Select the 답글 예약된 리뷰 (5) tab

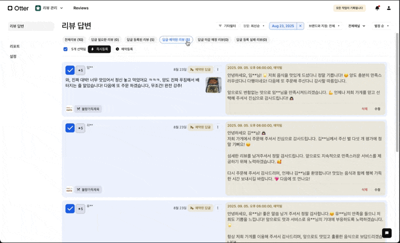(x=176, y=40)
